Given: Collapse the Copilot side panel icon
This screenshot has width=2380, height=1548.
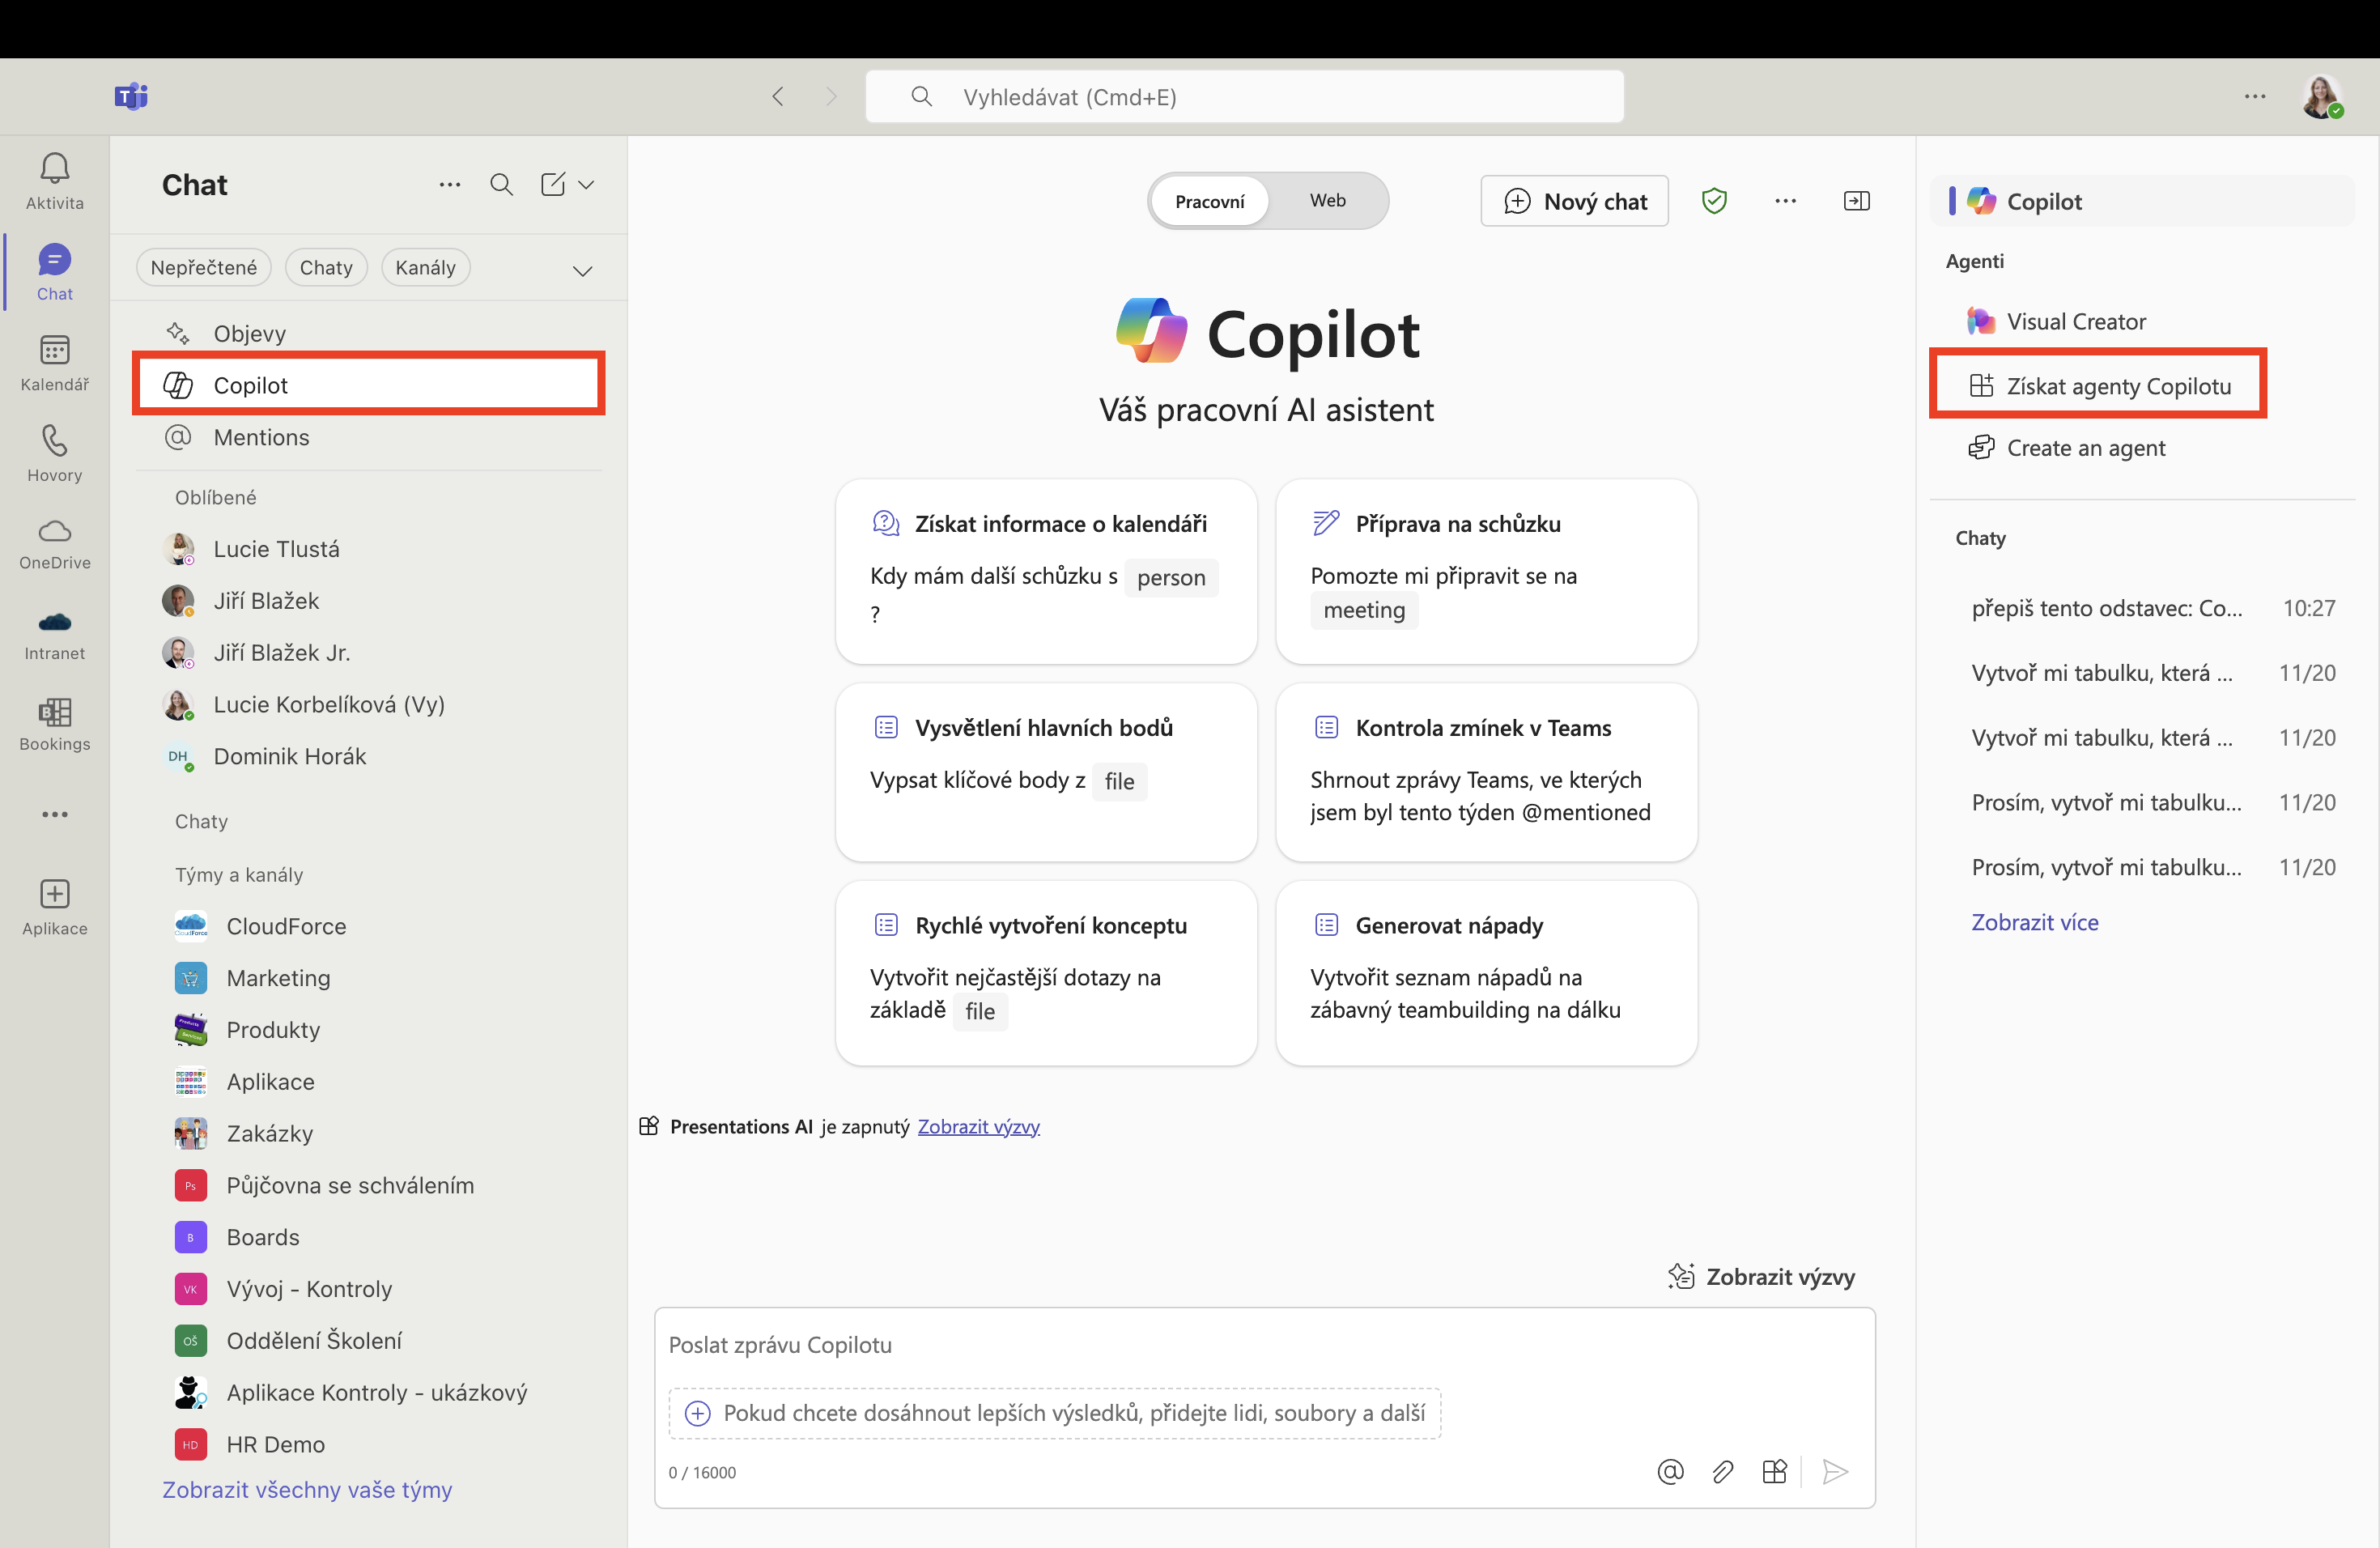Looking at the screenshot, I should 1857,201.
